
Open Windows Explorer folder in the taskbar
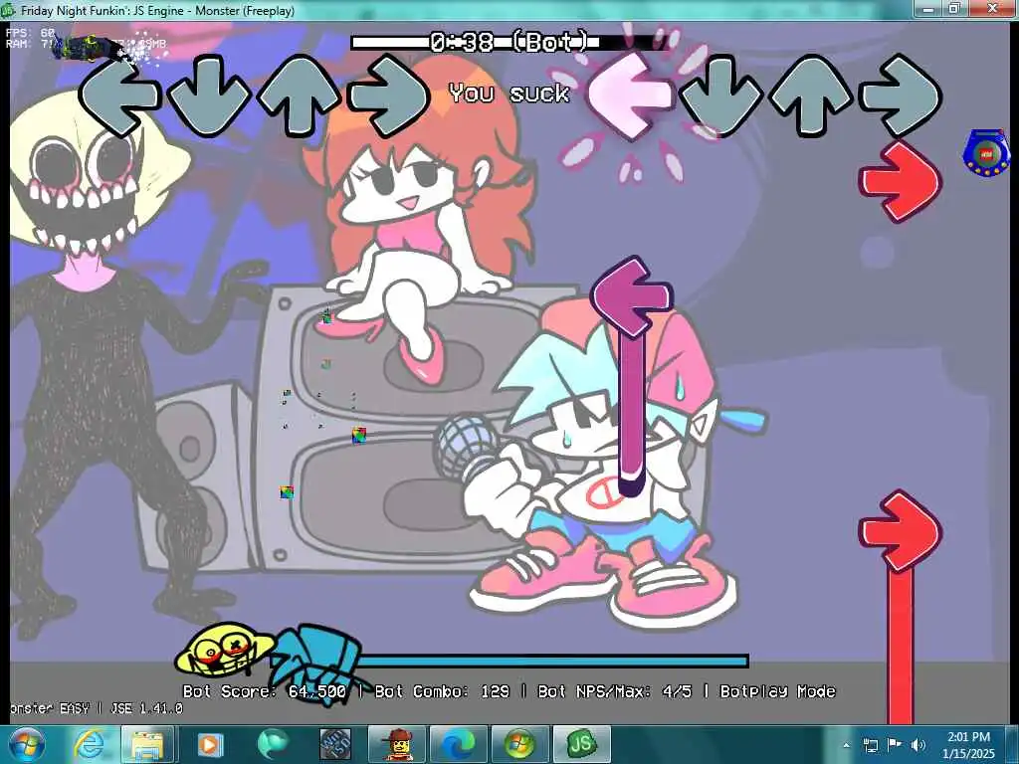(x=148, y=745)
